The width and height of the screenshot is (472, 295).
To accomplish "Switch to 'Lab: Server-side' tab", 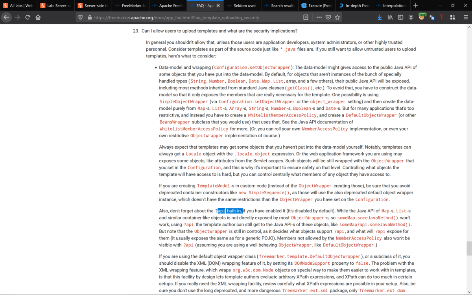I will click(x=55, y=6).
